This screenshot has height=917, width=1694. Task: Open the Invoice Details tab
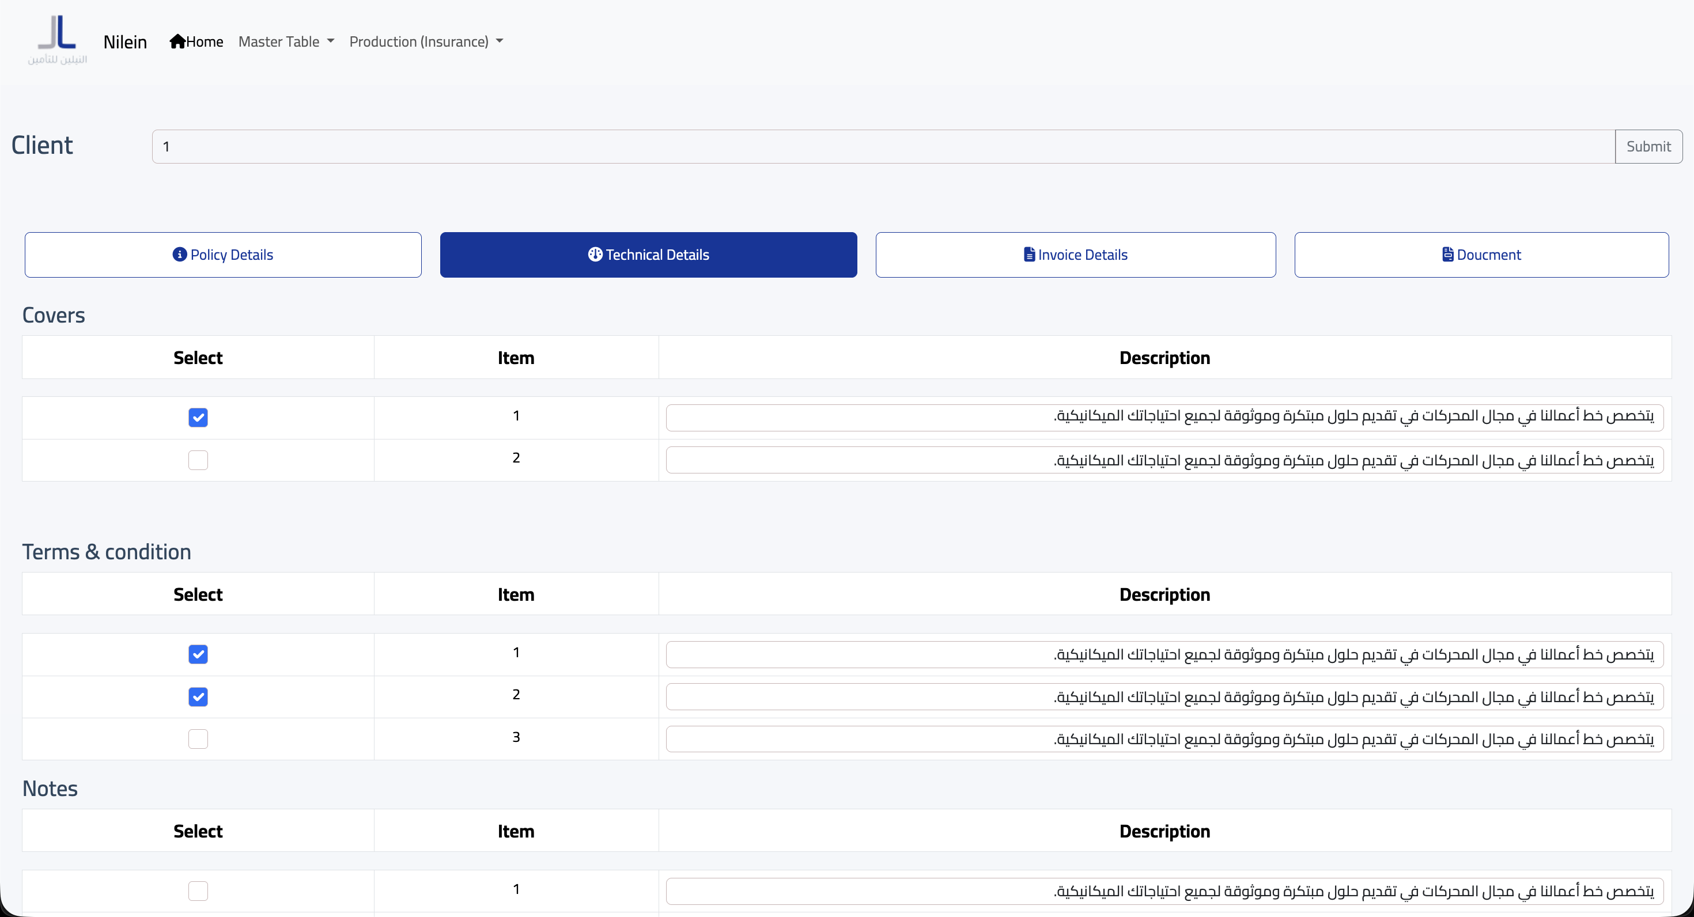click(1075, 255)
